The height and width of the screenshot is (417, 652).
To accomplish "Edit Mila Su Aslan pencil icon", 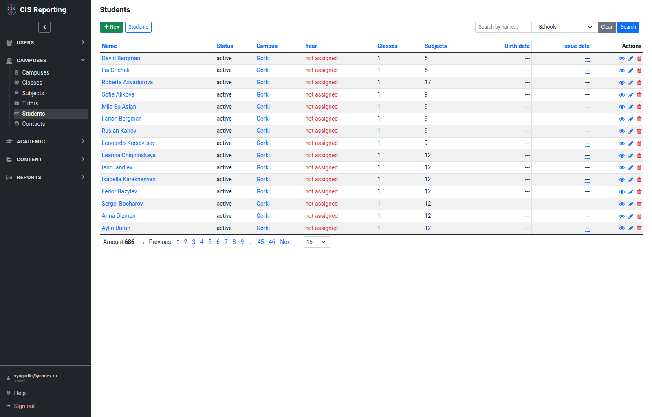I will (x=631, y=107).
